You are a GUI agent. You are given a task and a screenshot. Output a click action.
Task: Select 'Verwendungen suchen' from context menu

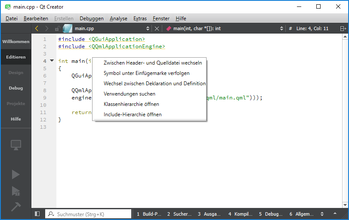[130, 94]
